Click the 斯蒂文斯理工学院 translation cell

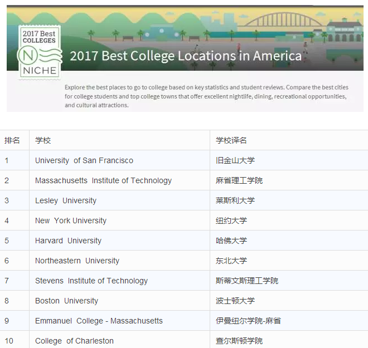point(247,281)
